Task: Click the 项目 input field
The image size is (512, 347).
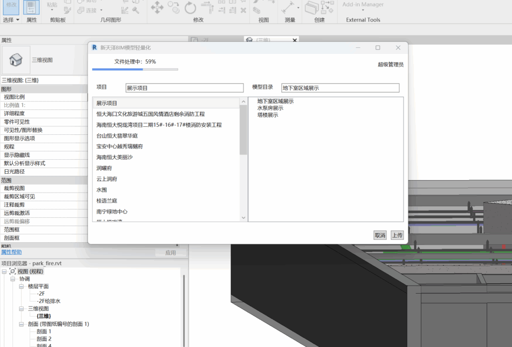Action: coord(184,88)
